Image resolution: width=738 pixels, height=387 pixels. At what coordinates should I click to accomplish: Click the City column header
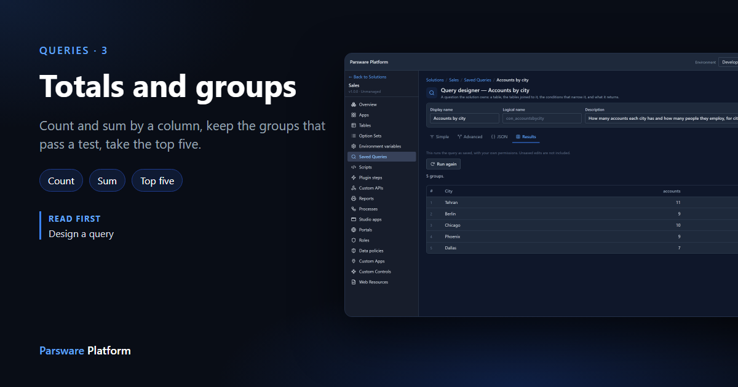point(448,191)
